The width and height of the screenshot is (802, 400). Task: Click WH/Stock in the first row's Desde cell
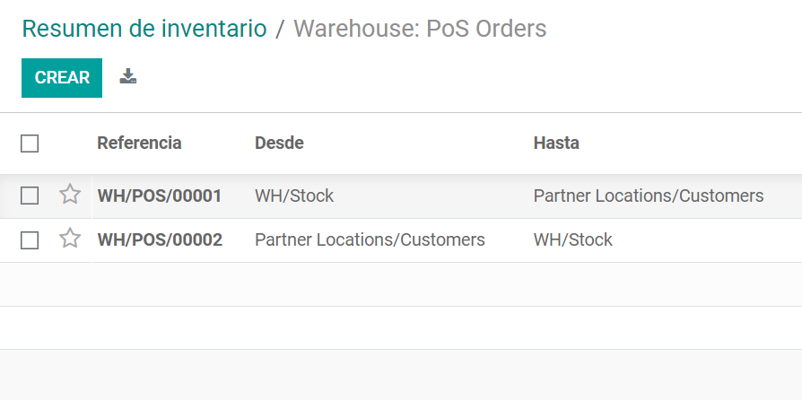pyautogui.click(x=294, y=196)
